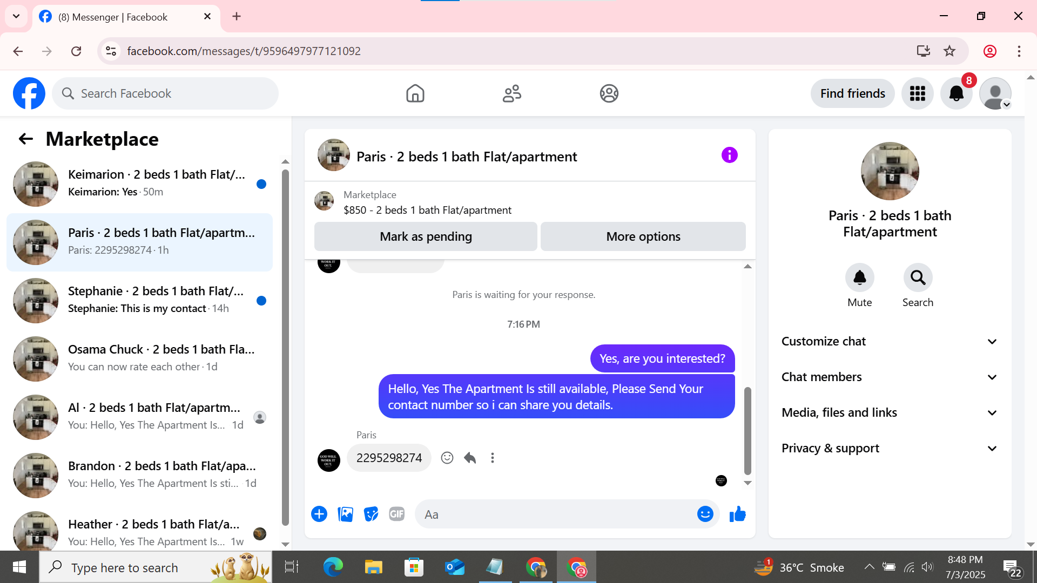Expand Chat members section
Image resolution: width=1037 pixels, height=583 pixels.
click(x=890, y=377)
